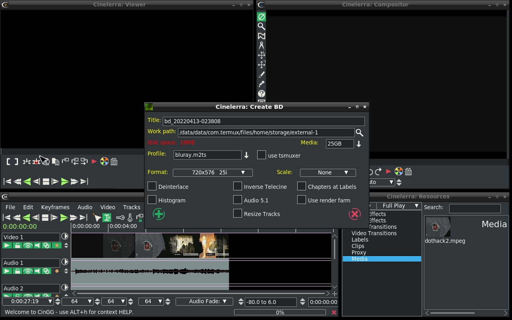The width and height of the screenshot is (512, 320).
Task: Click the dothack2.mpeg media thumbnail
Action: click(438, 227)
